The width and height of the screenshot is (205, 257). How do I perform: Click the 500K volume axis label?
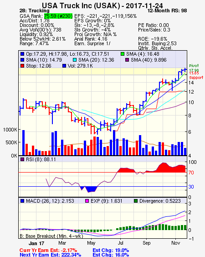click(x=11, y=142)
